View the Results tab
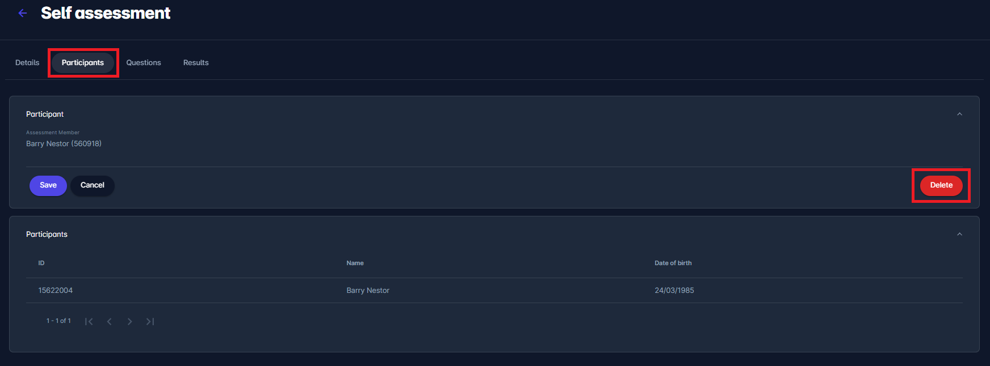Screen dimensions: 990x366 (x=196, y=63)
